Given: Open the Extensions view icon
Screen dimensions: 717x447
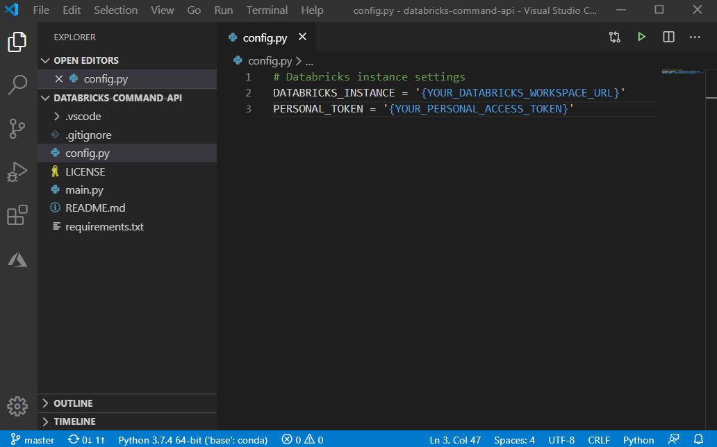Looking at the screenshot, I should 17,214.
